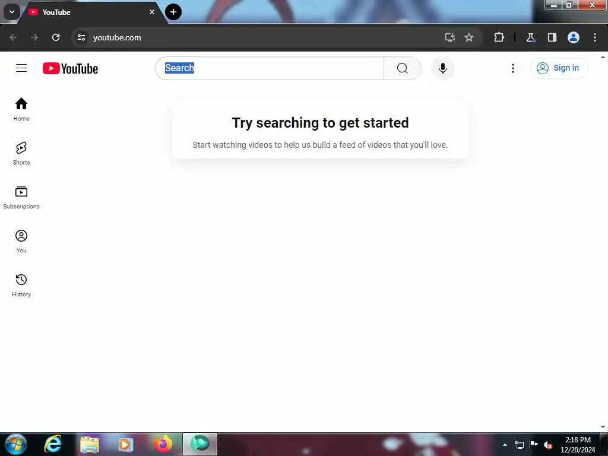608x456 pixels.
Task: Focus the YouTube Search input field
Action: click(270, 68)
